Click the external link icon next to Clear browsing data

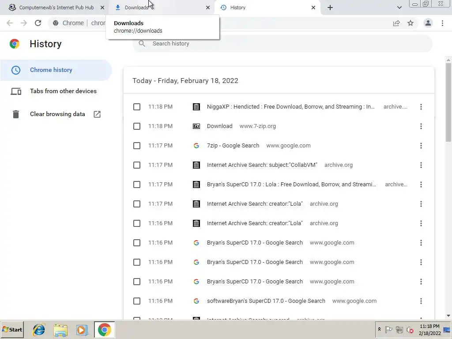(97, 114)
